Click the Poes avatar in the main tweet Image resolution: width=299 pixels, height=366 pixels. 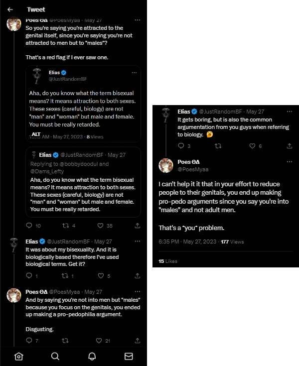166,165
